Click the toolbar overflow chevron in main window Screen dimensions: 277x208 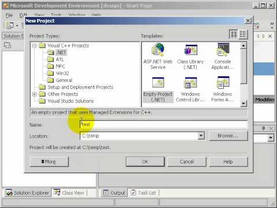tap(272, 25)
